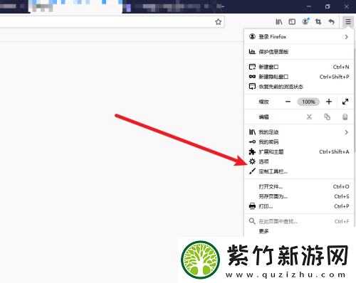Open 我的密码 logins item
This screenshot has height=283, width=356.
(x=298, y=142)
